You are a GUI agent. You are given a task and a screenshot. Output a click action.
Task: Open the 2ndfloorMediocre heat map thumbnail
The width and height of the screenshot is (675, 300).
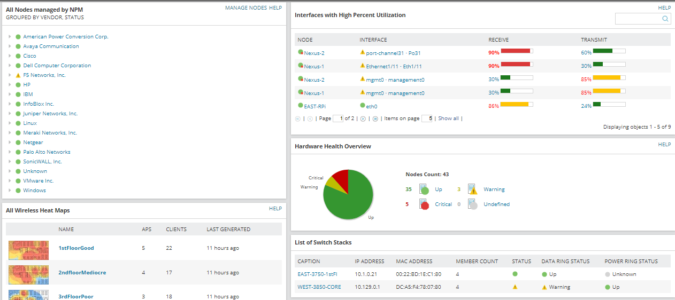pyautogui.click(x=28, y=274)
